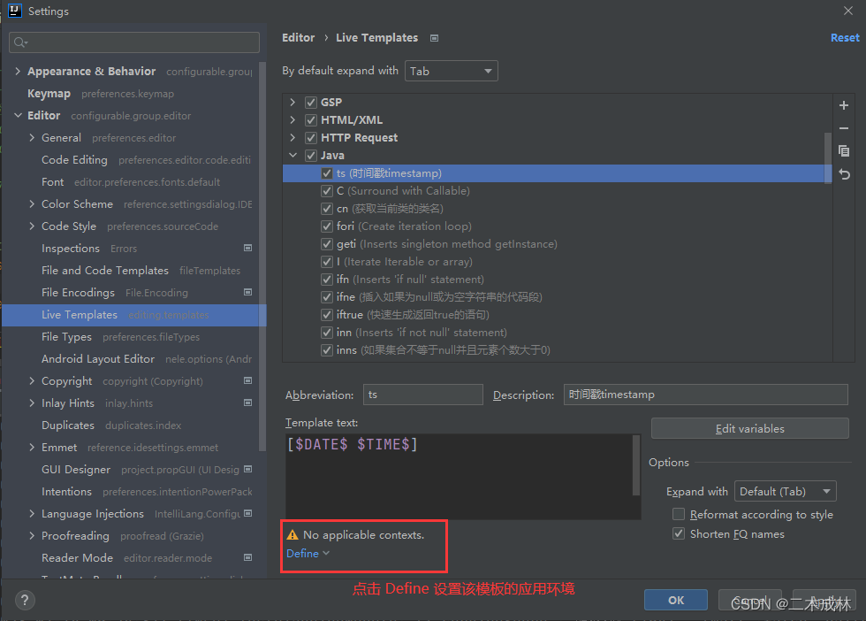Uncheck the HTTP Request template group
This screenshot has height=621, width=866.
coord(311,138)
